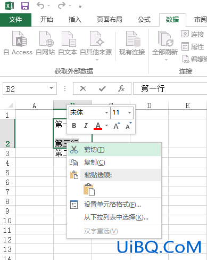
Task: Select row 3 header
Action: [x=7, y=153]
